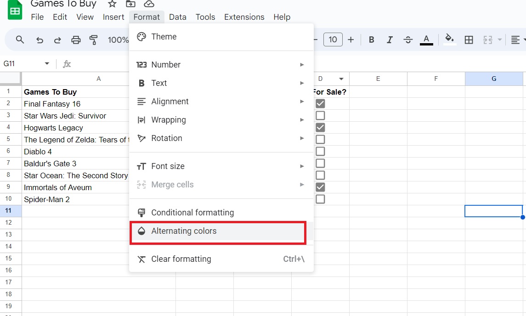Screen dimensions: 526x316
Task: Click the select-all corner box
Action: click(11, 79)
